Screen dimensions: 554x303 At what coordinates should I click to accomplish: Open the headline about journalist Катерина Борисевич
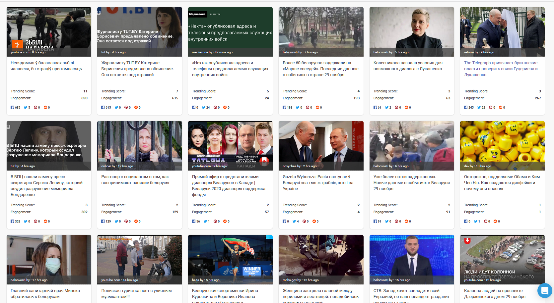(x=137, y=69)
